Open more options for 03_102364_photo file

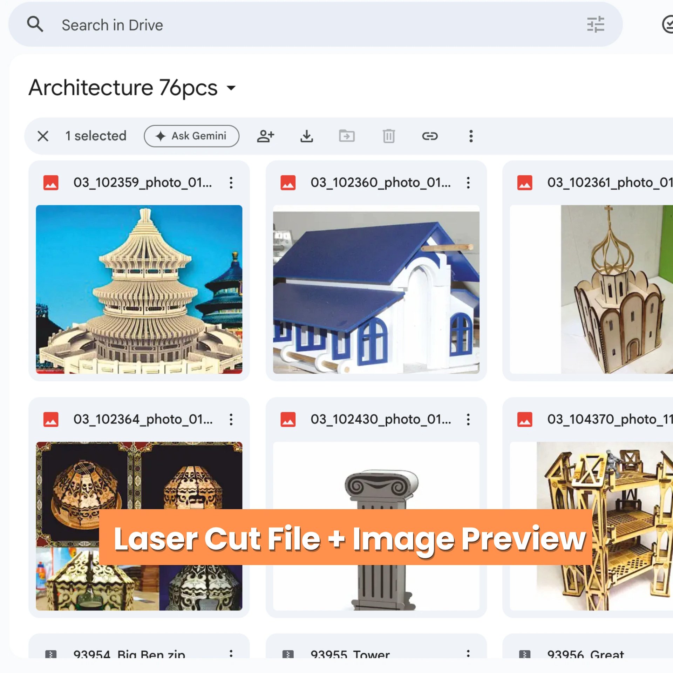[231, 419]
